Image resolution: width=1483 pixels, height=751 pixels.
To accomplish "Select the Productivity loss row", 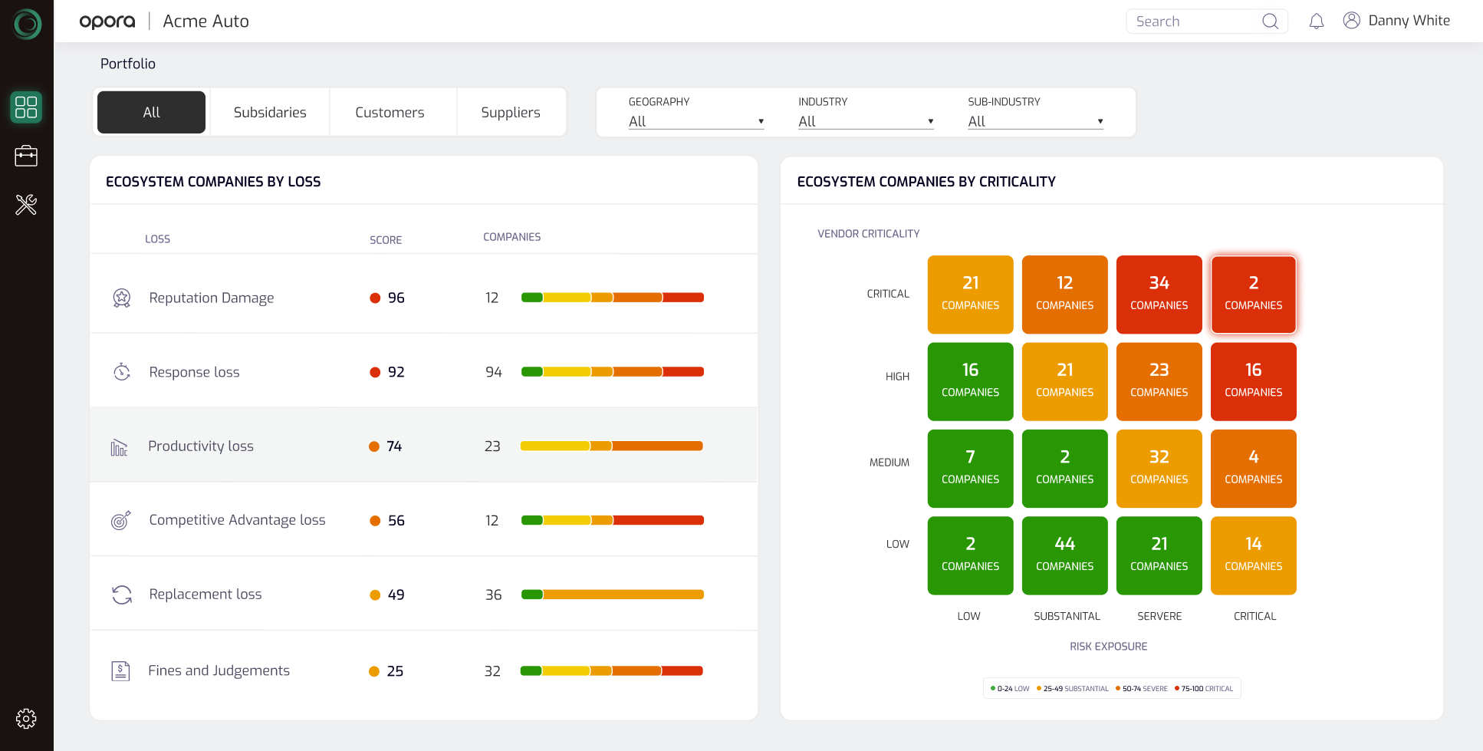I will click(423, 446).
